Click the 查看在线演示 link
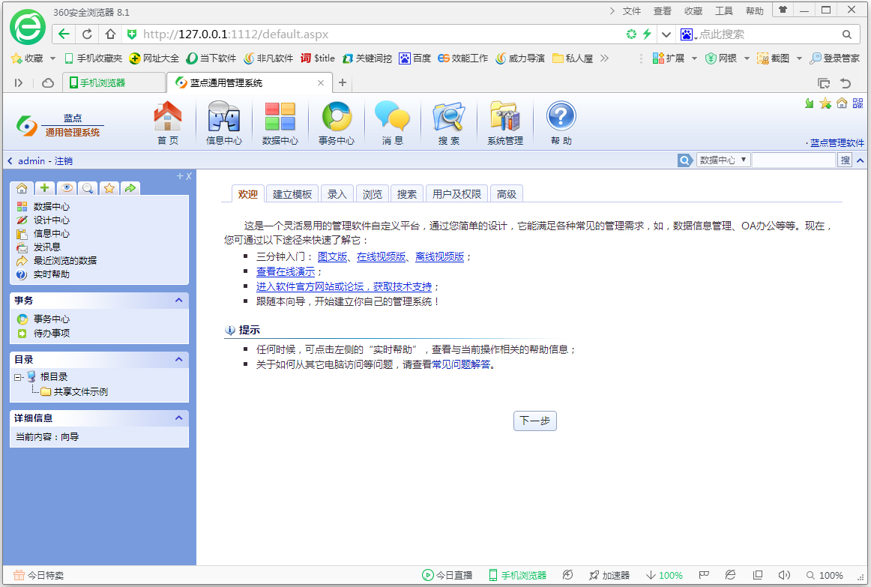 pyautogui.click(x=286, y=271)
